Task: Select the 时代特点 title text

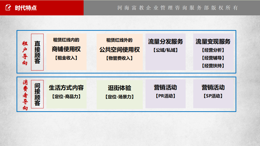Action: pyautogui.click(x=26, y=8)
